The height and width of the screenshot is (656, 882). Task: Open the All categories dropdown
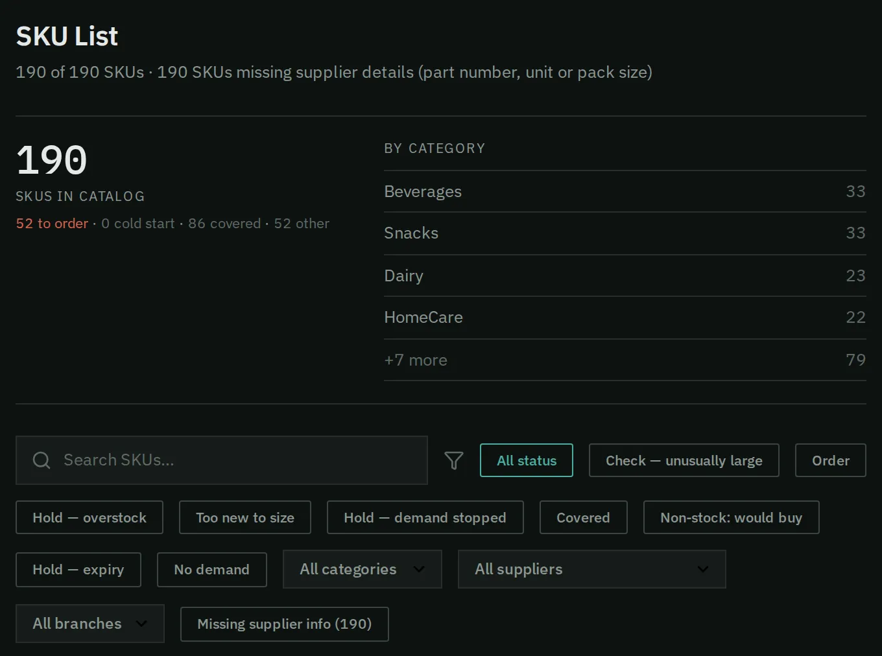(363, 569)
